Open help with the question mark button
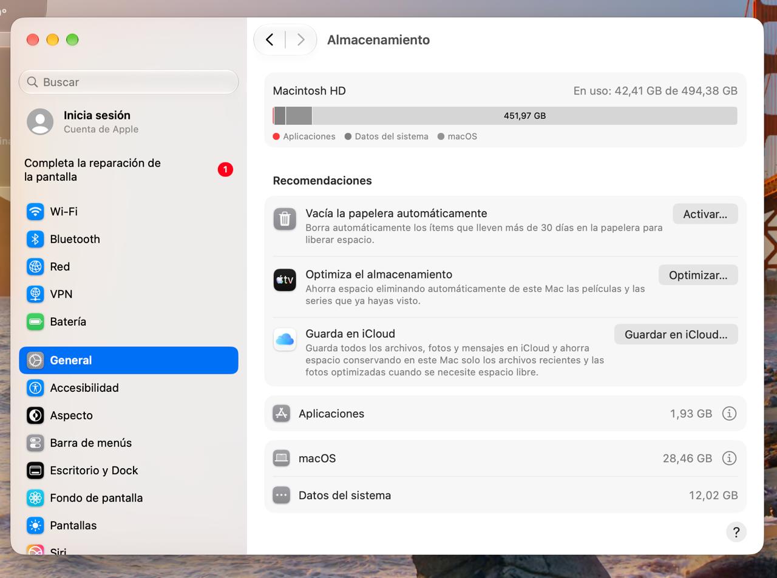 736,533
